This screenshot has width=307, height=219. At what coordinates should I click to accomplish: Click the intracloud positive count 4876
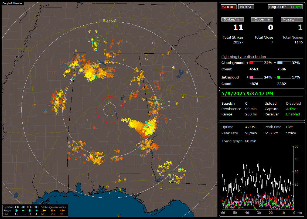[x=254, y=84]
